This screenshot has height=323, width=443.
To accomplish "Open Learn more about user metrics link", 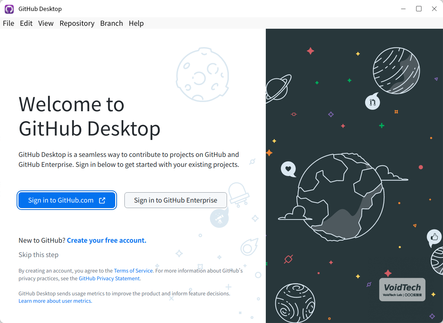I will click(x=55, y=301).
